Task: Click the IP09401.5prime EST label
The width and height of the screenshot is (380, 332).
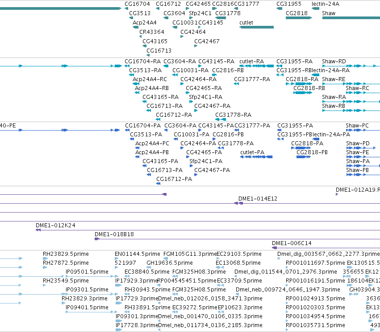Action: pos(87,307)
